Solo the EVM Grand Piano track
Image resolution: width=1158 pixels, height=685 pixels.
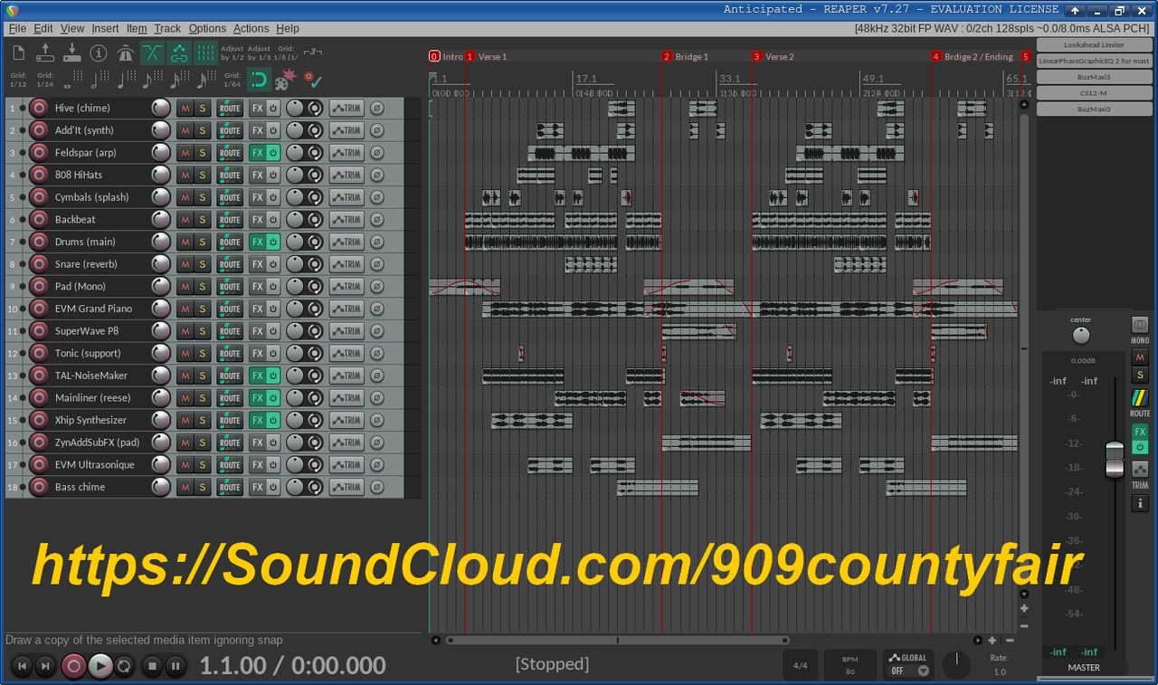203,309
